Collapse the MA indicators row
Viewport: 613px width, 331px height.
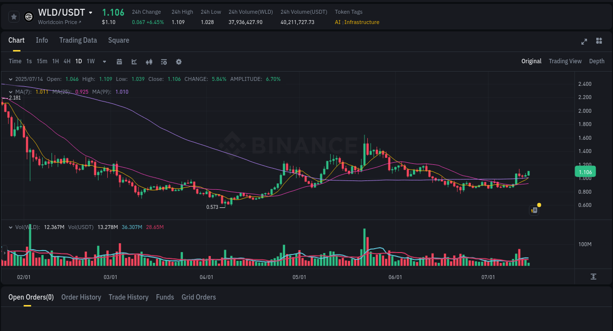[11, 92]
